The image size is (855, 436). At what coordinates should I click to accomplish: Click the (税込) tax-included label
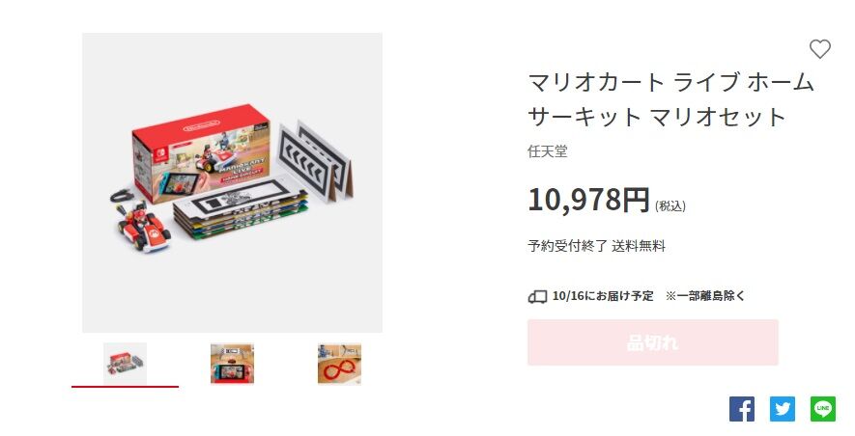coord(670,205)
